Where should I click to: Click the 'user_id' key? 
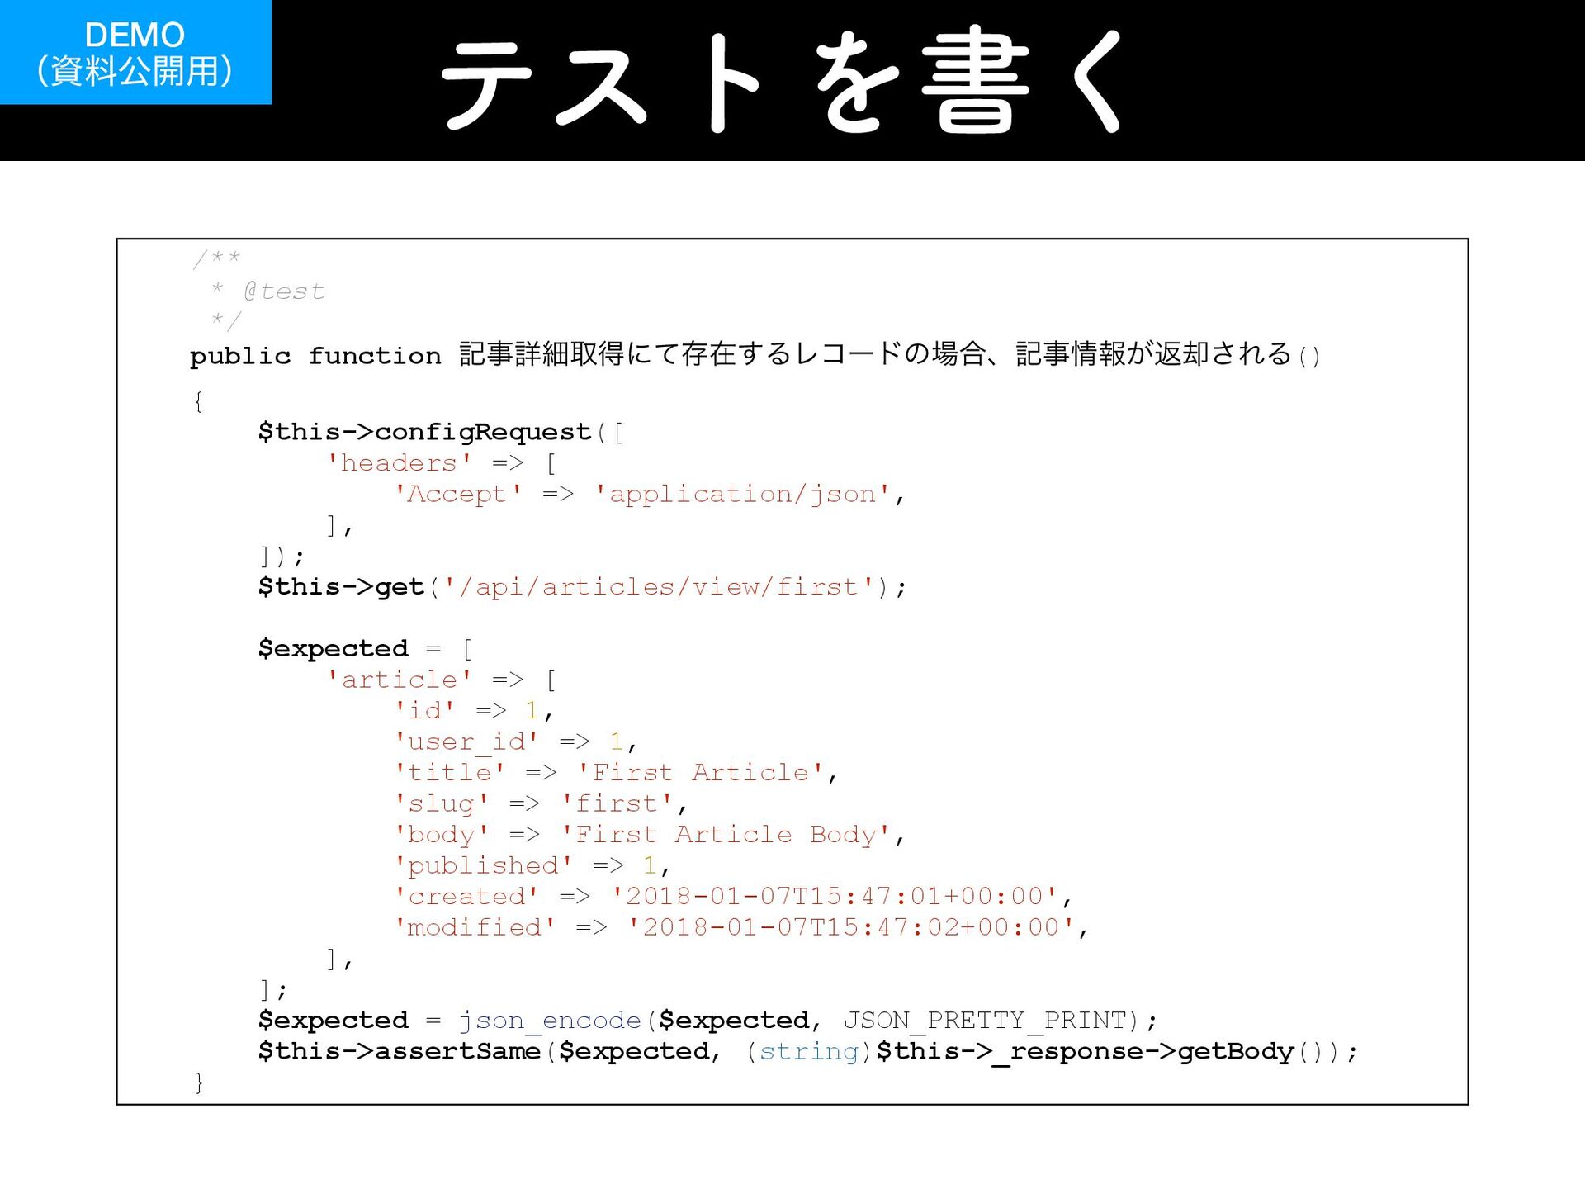tap(466, 741)
